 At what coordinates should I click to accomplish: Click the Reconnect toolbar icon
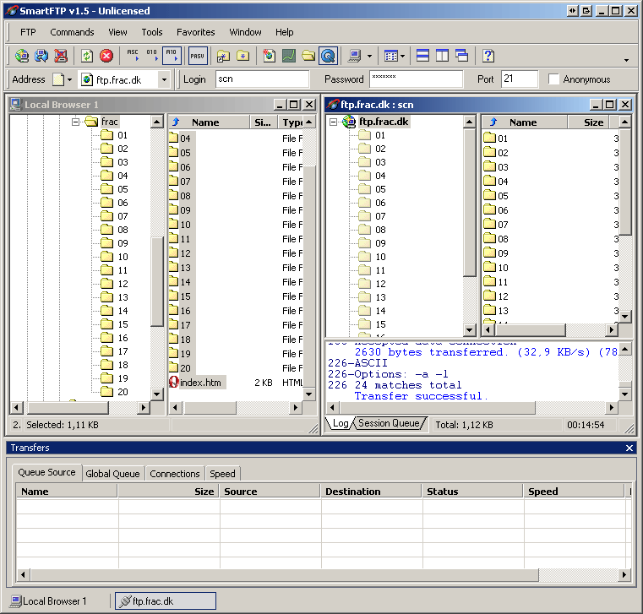pyautogui.click(x=41, y=56)
